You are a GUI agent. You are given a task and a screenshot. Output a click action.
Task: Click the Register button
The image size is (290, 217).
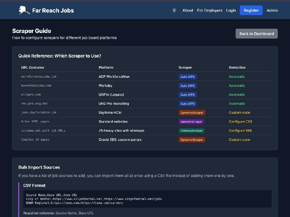coord(251,10)
